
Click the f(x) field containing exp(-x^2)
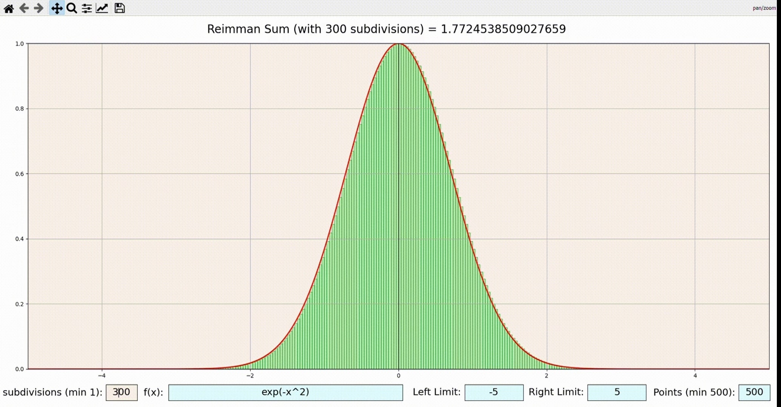285,392
